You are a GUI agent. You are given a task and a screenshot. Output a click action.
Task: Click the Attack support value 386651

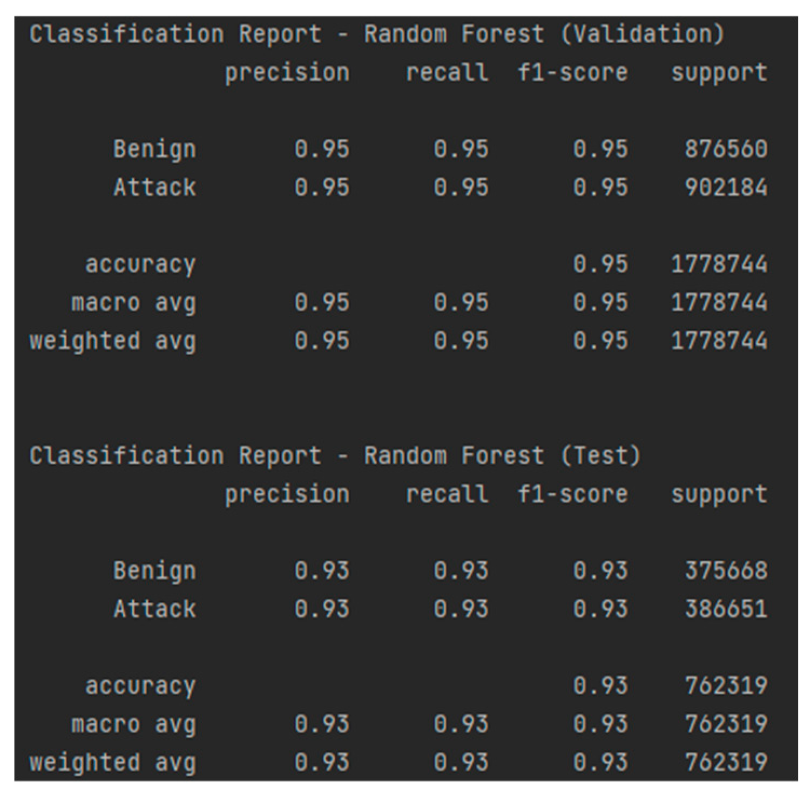726,609
